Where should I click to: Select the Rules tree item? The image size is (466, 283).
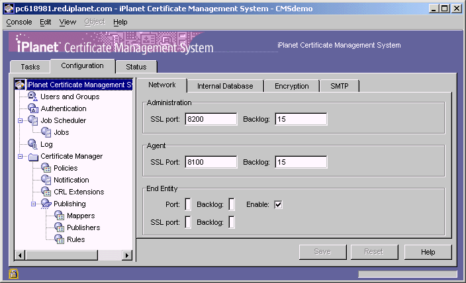(x=75, y=239)
